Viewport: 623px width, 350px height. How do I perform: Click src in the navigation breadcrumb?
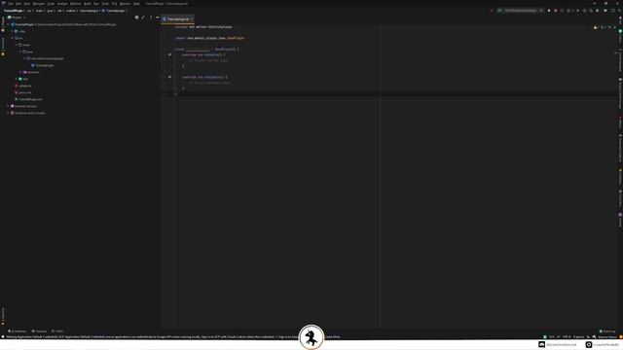29,11
